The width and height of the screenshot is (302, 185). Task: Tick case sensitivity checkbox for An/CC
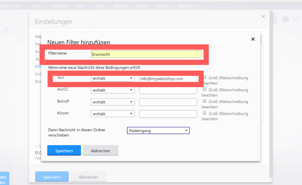pyautogui.click(x=205, y=89)
